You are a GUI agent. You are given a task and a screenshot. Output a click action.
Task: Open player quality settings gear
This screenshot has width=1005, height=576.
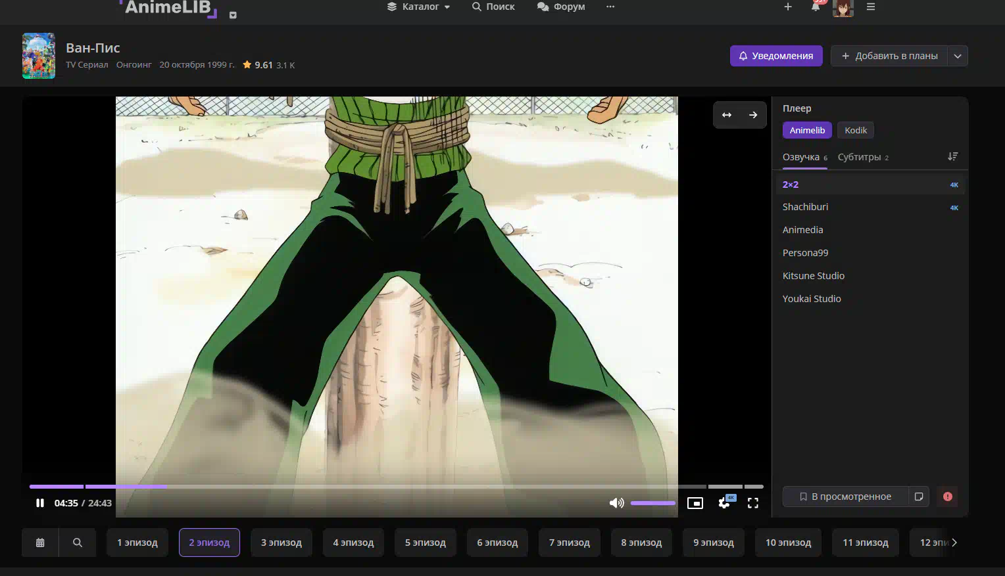click(724, 503)
